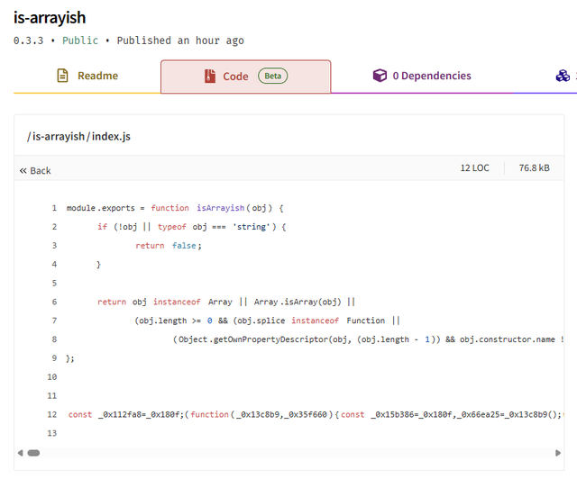Click the Readme document icon
This screenshot has width=577, height=488.
(x=62, y=76)
